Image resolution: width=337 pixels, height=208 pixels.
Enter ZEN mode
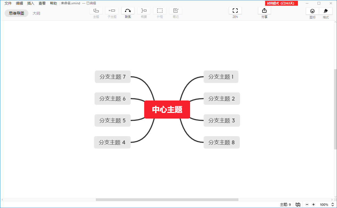[x=235, y=11]
